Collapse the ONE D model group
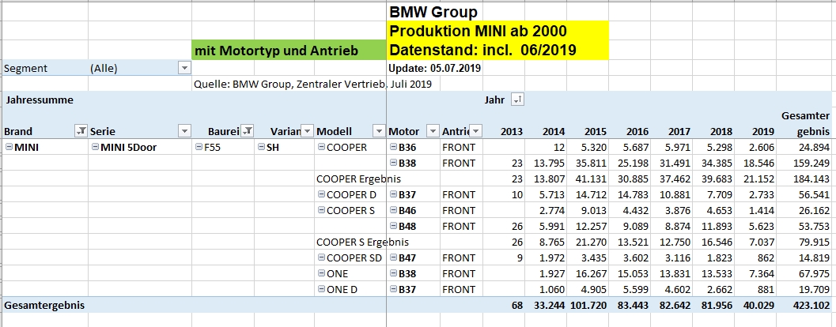This screenshot has height=327, width=836. coord(322,289)
